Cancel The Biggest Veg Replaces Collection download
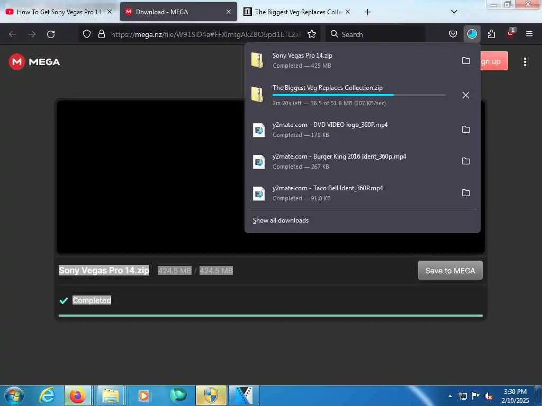 tap(466, 95)
